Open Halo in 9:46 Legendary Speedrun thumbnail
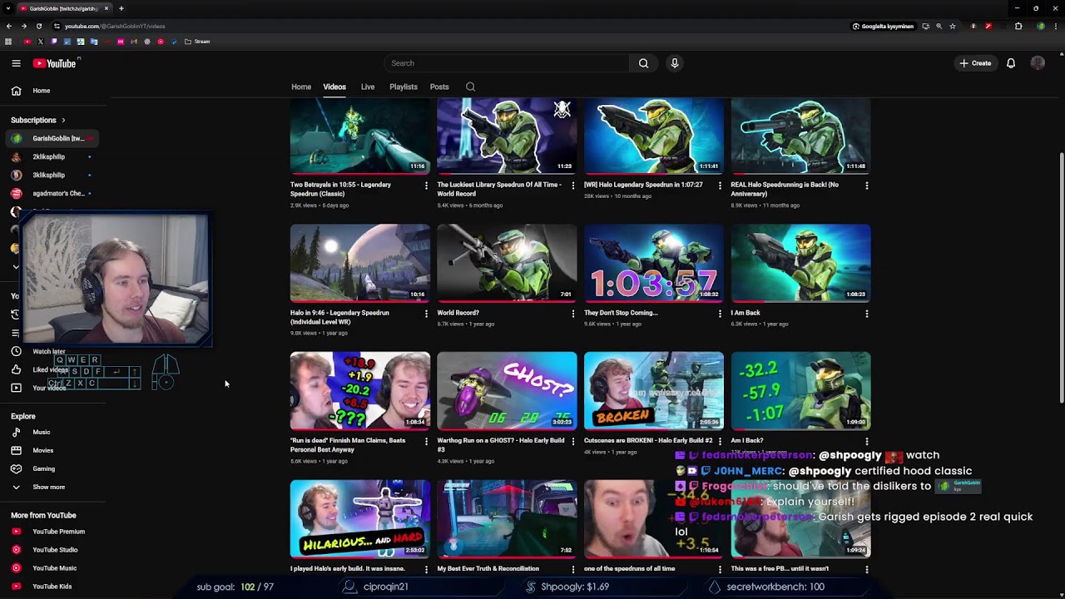This screenshot has width=1065, height=599. click(x=360, y=263)
